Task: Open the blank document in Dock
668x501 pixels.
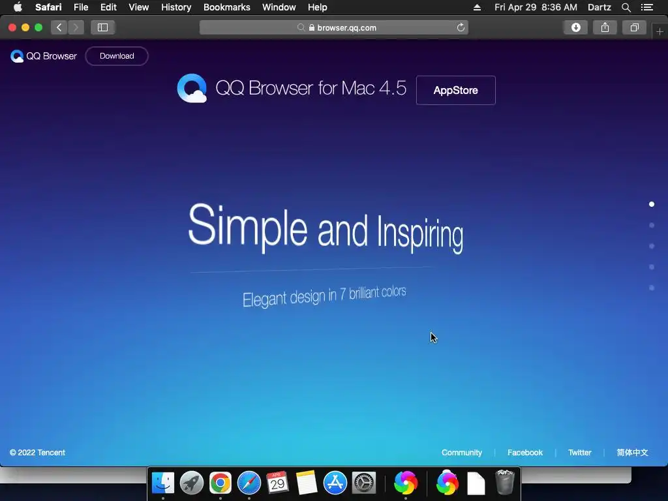Action: (x=476, y=483)
